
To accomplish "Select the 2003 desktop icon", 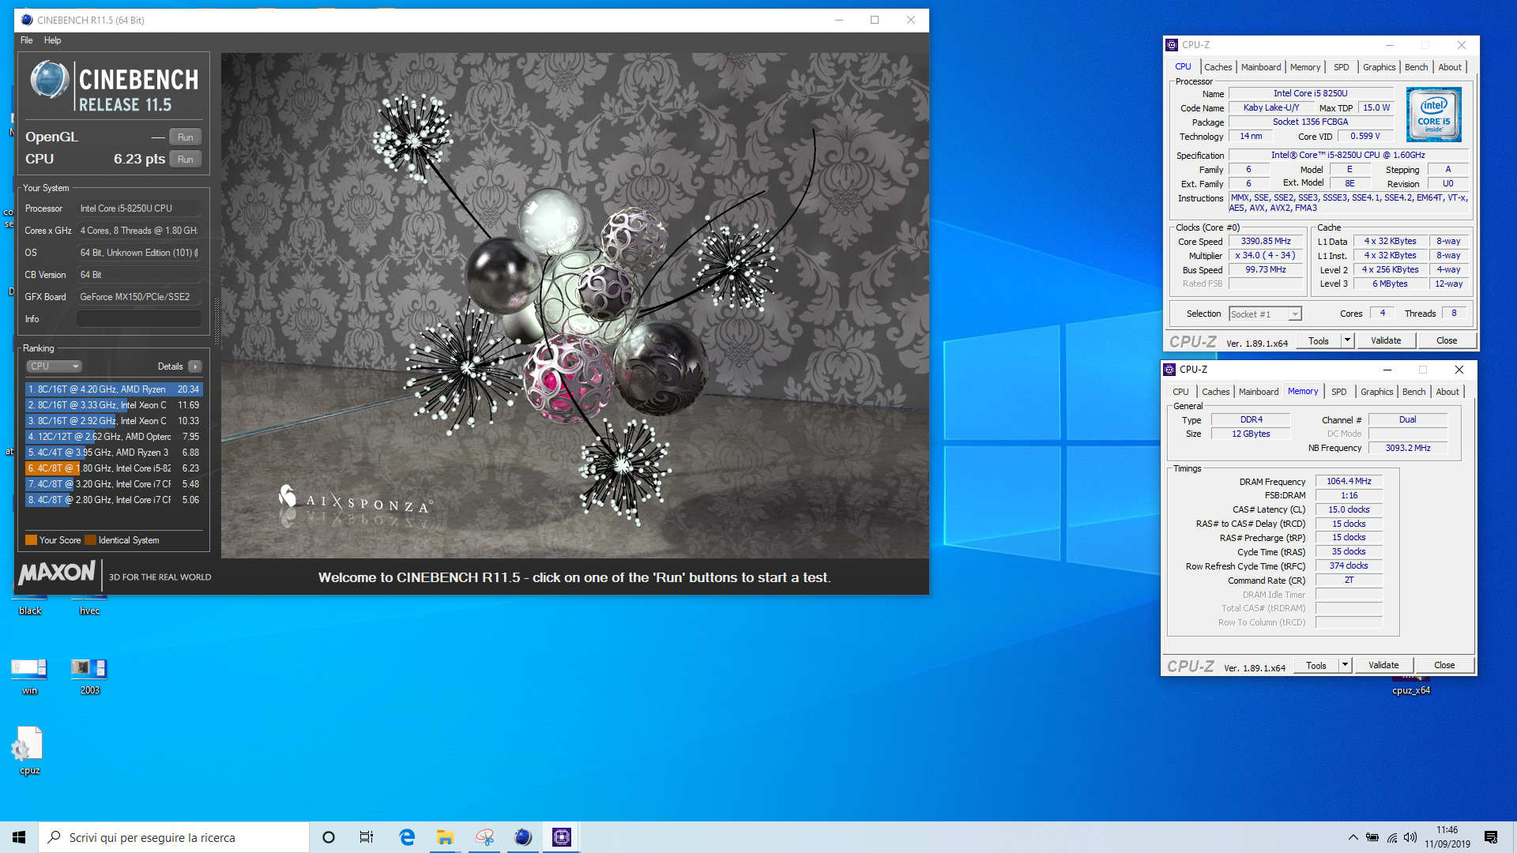I will pyautogui.click(x=89, y=676).
